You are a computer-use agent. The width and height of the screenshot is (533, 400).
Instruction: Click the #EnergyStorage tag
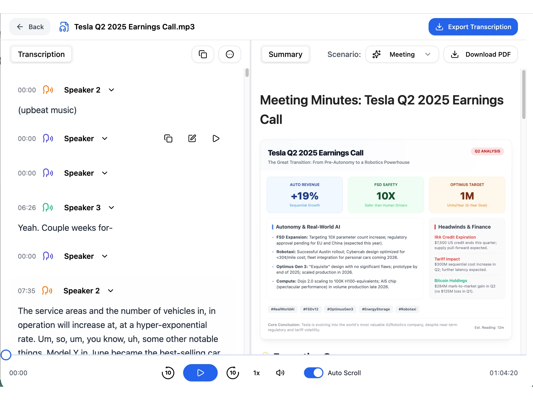[x=376, y=309]
